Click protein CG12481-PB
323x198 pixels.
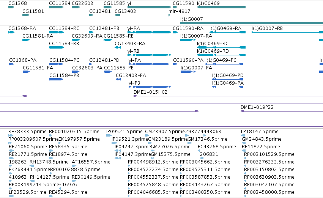coord(91,64)
